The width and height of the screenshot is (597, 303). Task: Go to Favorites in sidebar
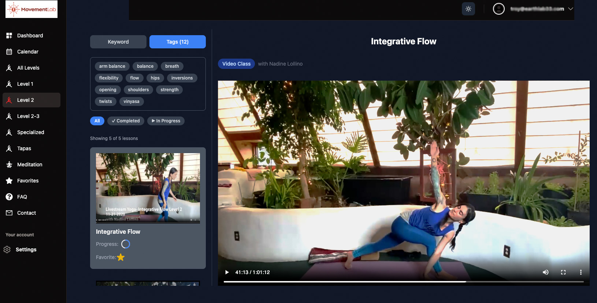point(28,181)
